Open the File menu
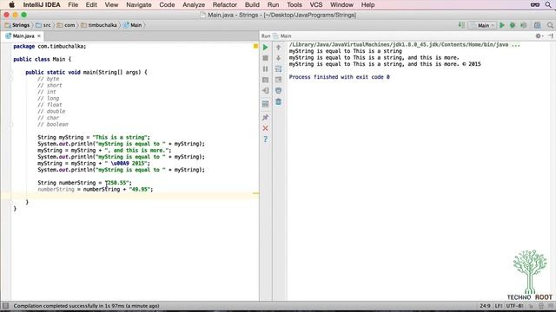The height and width of the screenshot is (312, 556). [x=73, y=5]
